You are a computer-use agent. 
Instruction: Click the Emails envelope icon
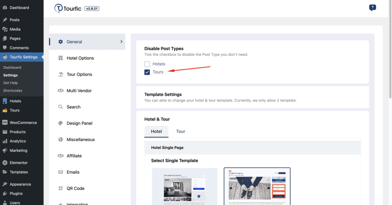(60, 172)
